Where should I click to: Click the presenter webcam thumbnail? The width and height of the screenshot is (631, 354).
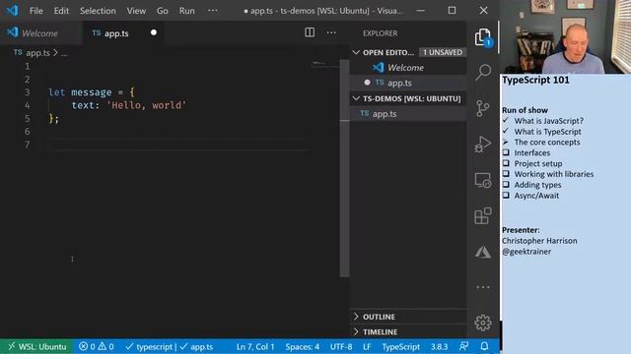pyautogui.click(x=565, y=37)
